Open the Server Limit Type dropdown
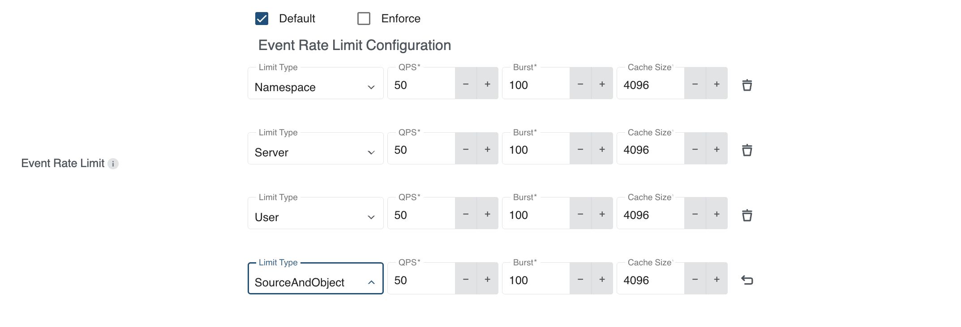961x327 pixels. coord(315,152)
